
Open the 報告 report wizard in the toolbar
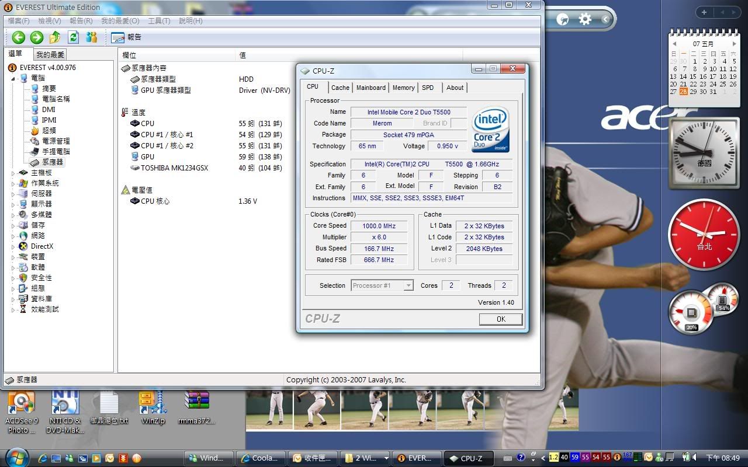(126, 37)
